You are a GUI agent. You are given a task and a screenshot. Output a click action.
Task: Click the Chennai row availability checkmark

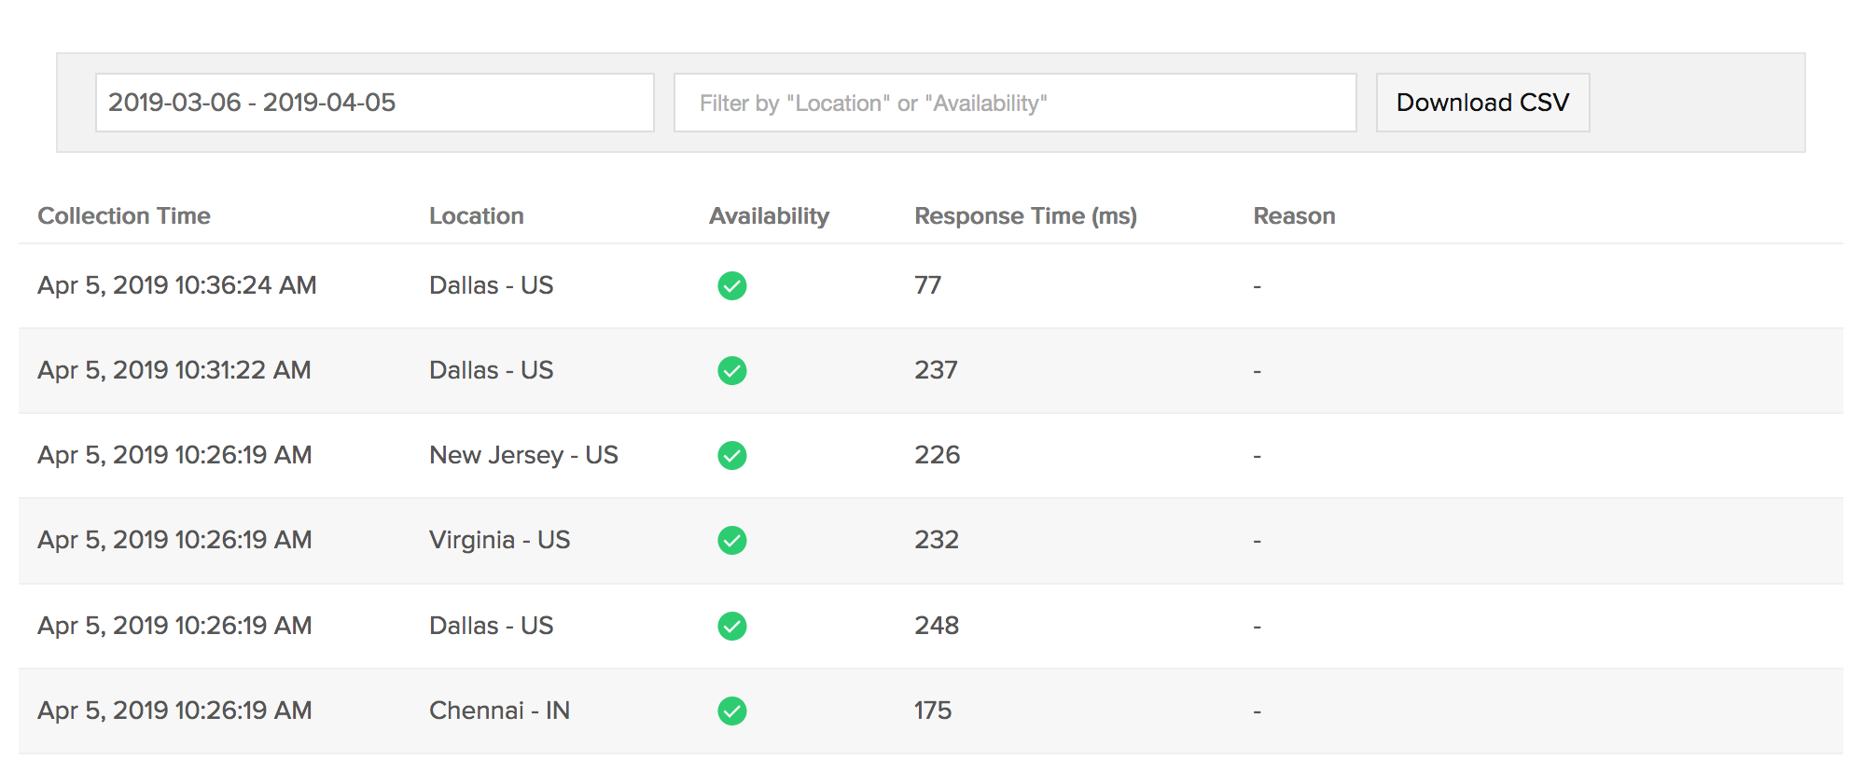[x=732, y=711]
